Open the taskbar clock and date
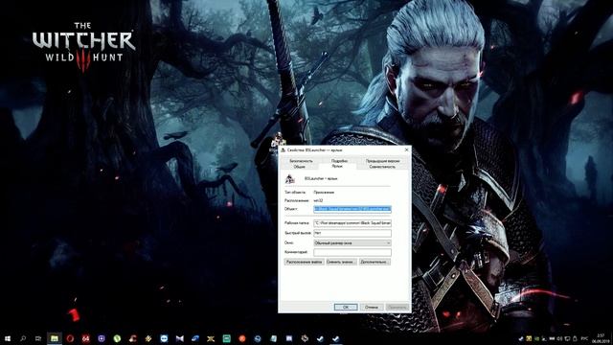613x345 pixels. [x=601, y=338]
